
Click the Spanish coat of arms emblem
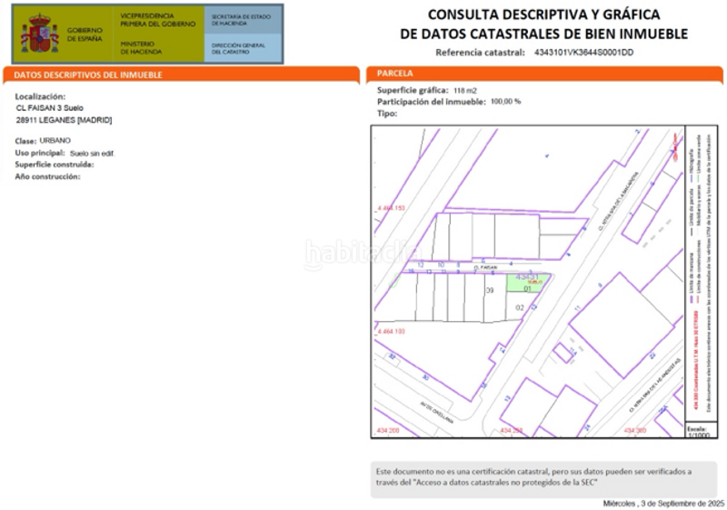39,34
